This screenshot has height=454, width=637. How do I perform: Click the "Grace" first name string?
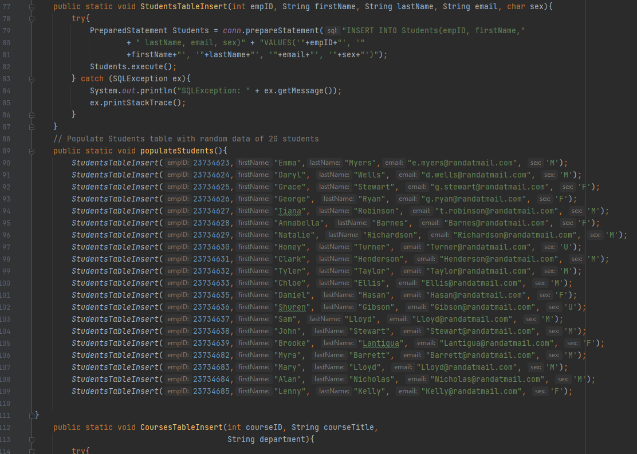[x=290, y=187]
